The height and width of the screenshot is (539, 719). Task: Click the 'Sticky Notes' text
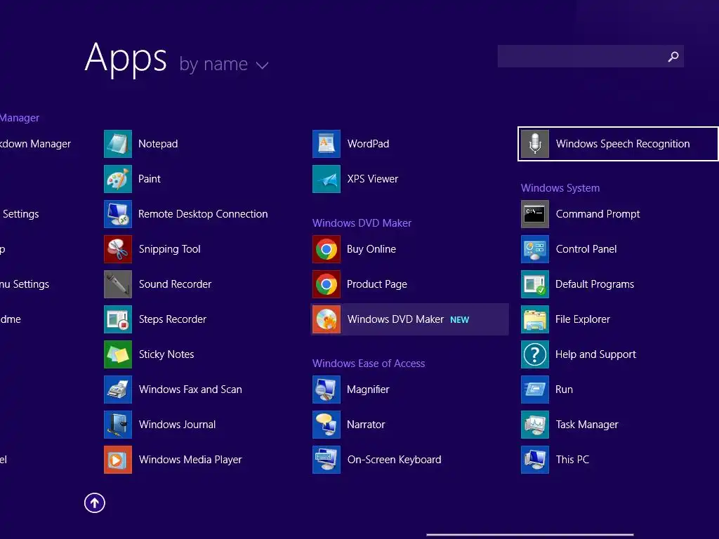166,354
